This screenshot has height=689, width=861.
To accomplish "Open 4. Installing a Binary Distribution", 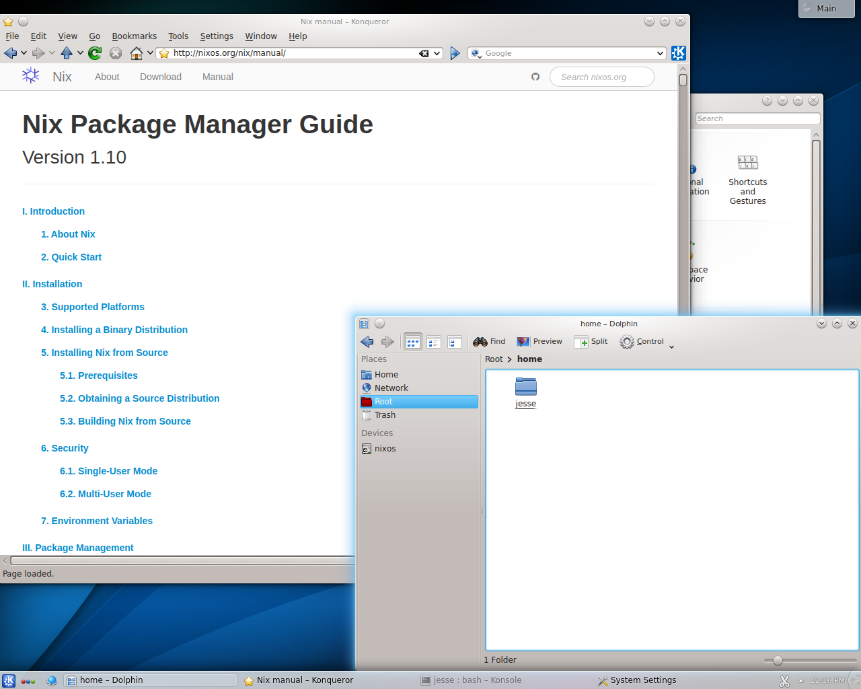I will [x=114, y=330].
